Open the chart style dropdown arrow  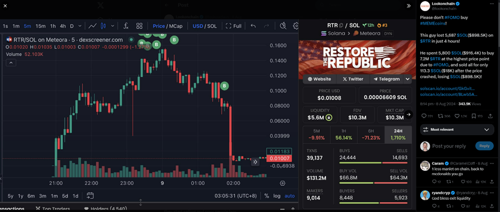pos(112,26)
